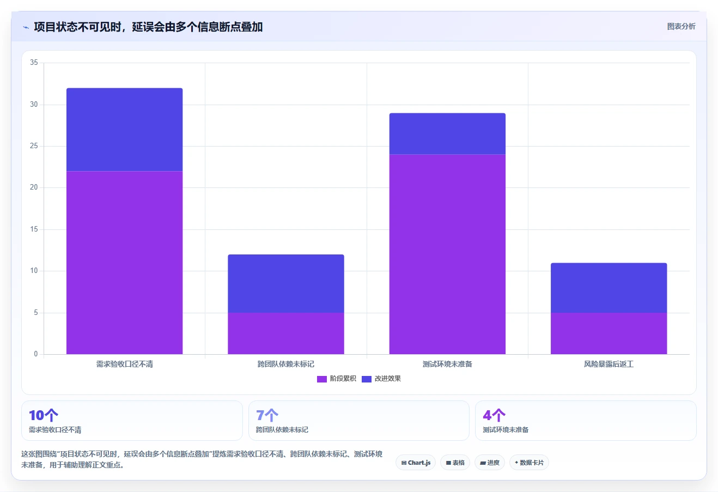Image resolution: width=718 pixels, height=492 pixels.
Task: Select the 数据卡片 tag chip
Action: pyautogui.click(x=529, y=463)
